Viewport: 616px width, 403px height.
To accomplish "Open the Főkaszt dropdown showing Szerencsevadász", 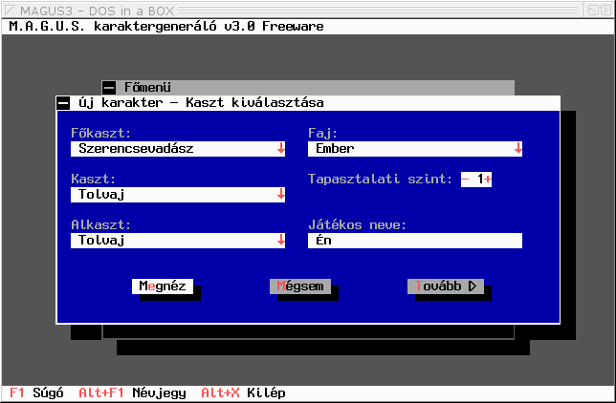I will (x=178, y=149).
